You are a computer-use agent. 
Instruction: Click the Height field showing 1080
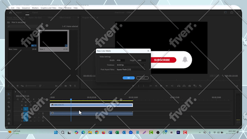click(141, 60)
